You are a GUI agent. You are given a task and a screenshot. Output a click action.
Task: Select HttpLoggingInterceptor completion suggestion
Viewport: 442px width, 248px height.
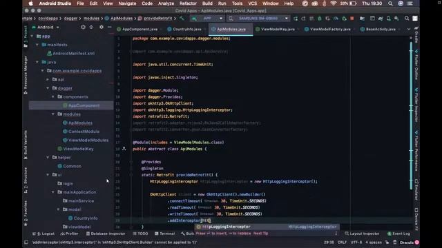coord(267,227)
